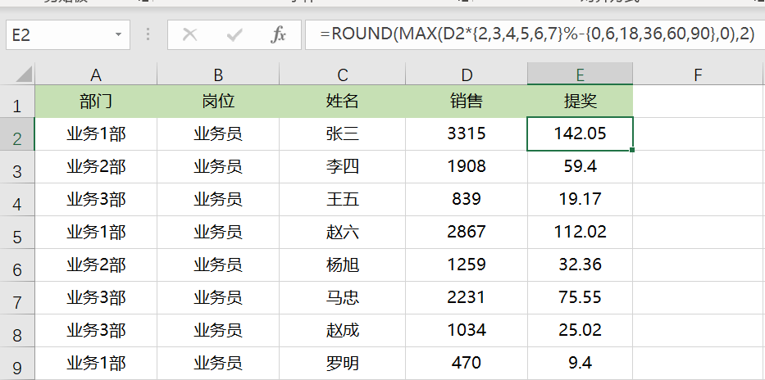Click the sales value 1908
The image size is (765, 380).
click(467, 166)
